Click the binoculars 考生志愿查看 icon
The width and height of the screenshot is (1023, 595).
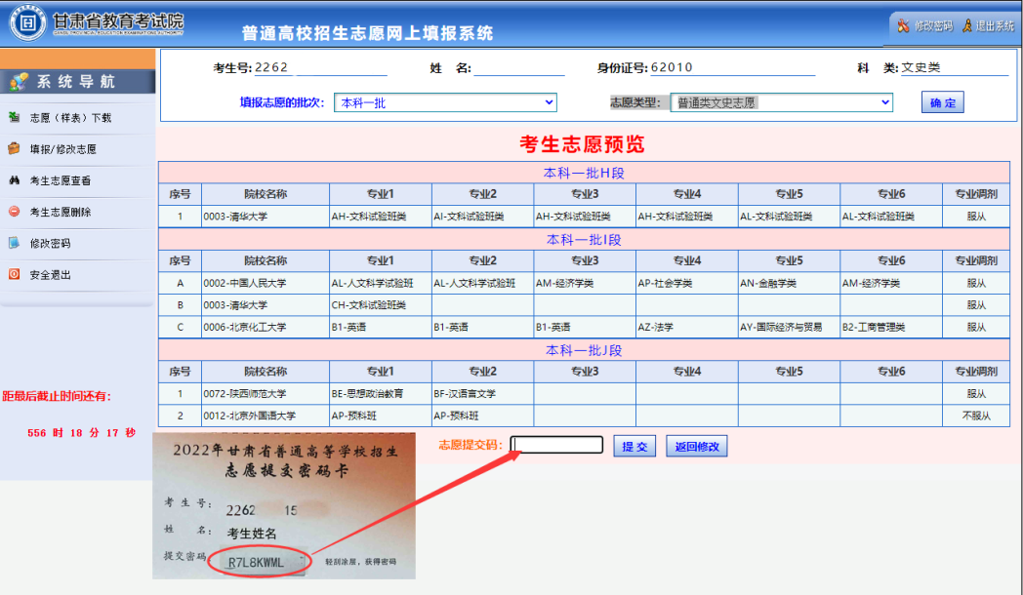click(x=13, y=179)
